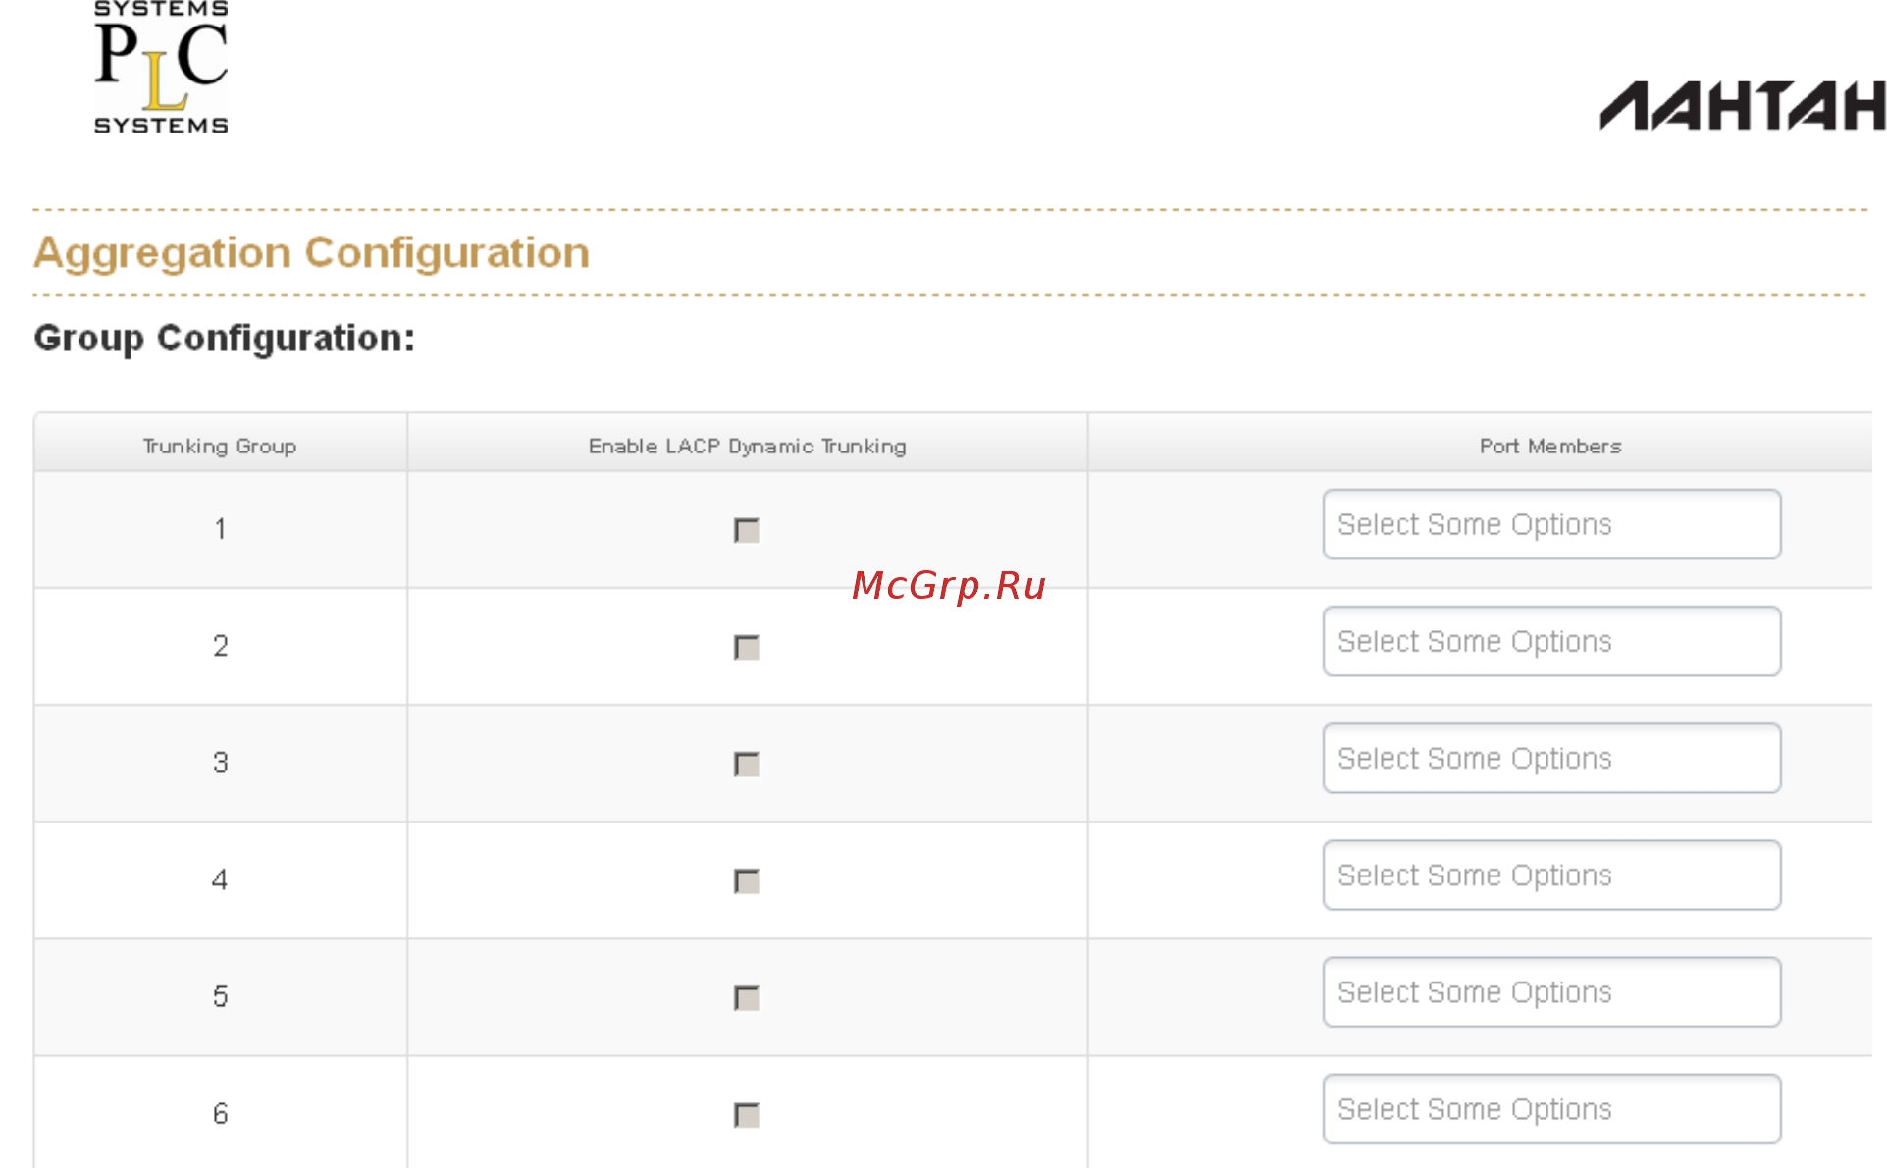This screenshot has height=1168, width=1887.
Task: Open Port Members selector for group 1
Action: pyautogui.click(x=1551, y=524)
